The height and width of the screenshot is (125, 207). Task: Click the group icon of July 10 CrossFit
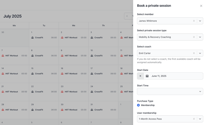(92, 56)
